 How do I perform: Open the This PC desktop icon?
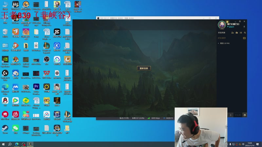5,6
